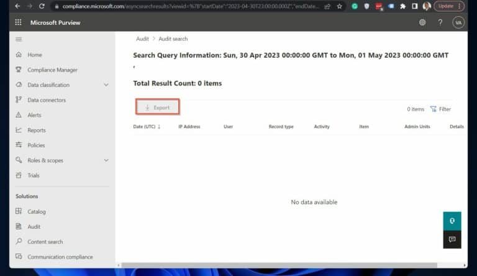Go back in the browser
Viewport: 477px width, 276px height.
point(17,6)
